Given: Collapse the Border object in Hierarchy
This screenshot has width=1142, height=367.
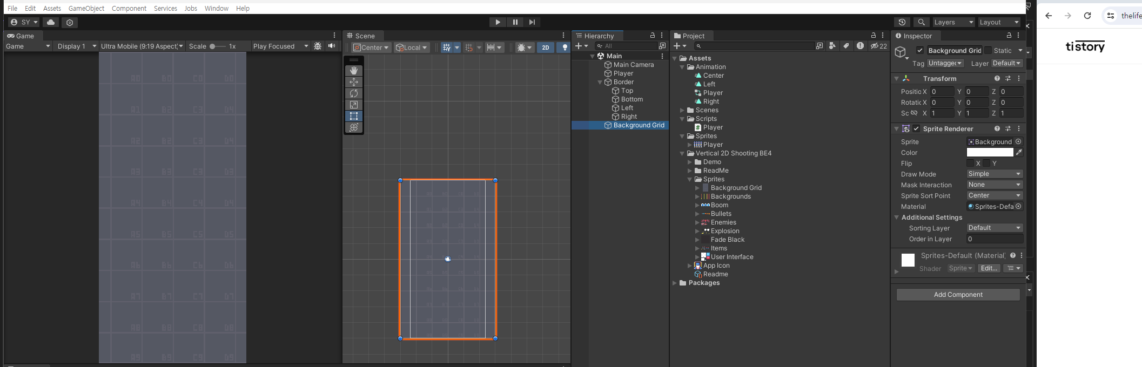Looking at the screenshot, I should point(600,82).
